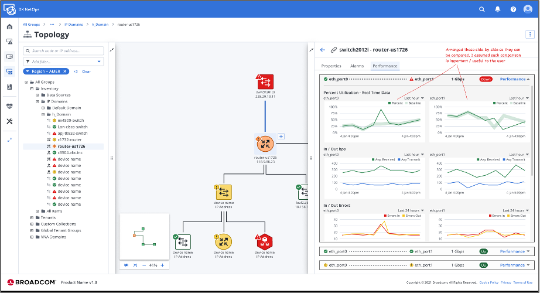The height and width of the screenshot is (293, 540).
Task: Open the tools wrench icon in sidebar
Action: (9, 121)
